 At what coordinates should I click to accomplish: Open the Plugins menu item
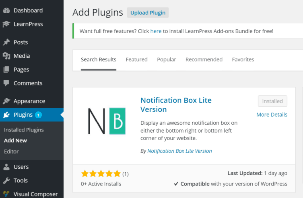pyautogui.click(x=23, y=115)
